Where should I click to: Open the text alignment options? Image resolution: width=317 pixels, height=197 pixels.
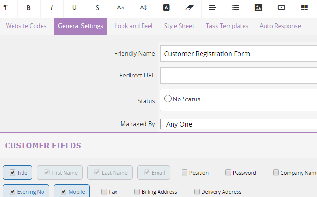click(212, 7)
